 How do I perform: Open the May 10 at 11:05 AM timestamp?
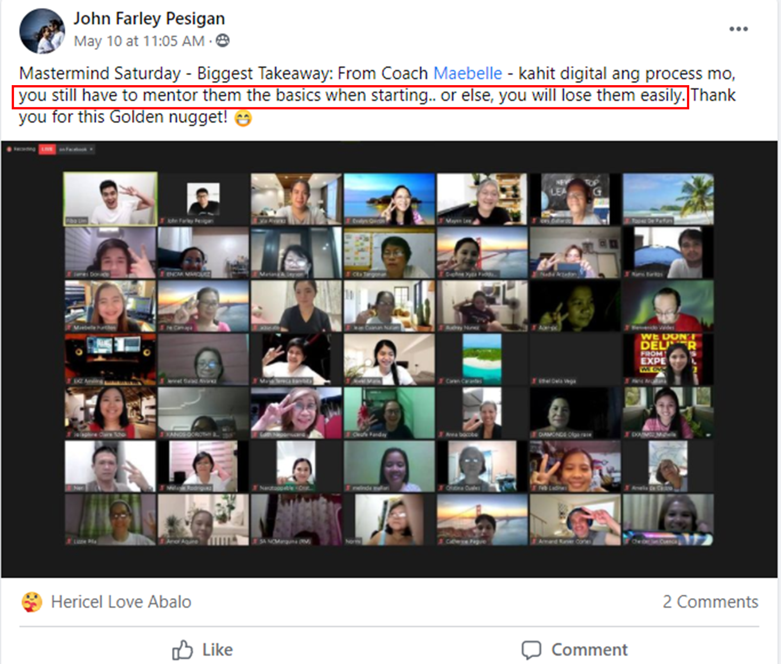(x=139, y=41)
